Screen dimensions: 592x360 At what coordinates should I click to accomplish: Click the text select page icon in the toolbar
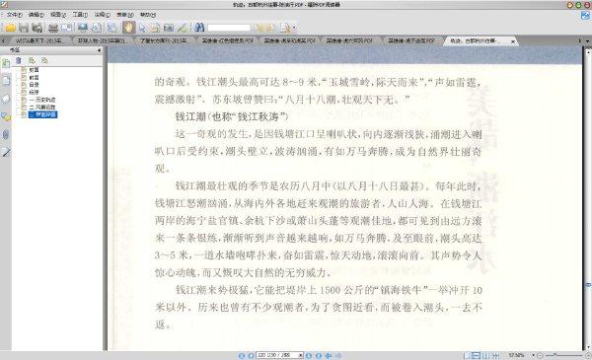pyautogui.click(x=155, y=28)
